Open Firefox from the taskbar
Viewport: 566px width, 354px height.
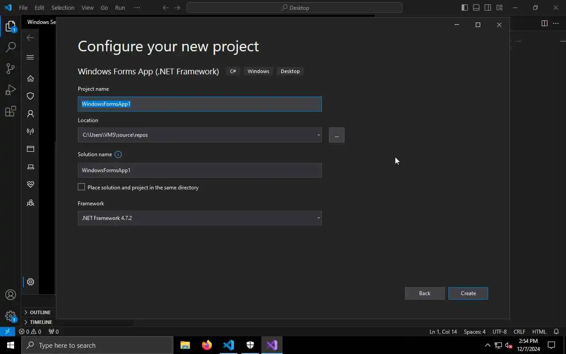pos(207,345)
